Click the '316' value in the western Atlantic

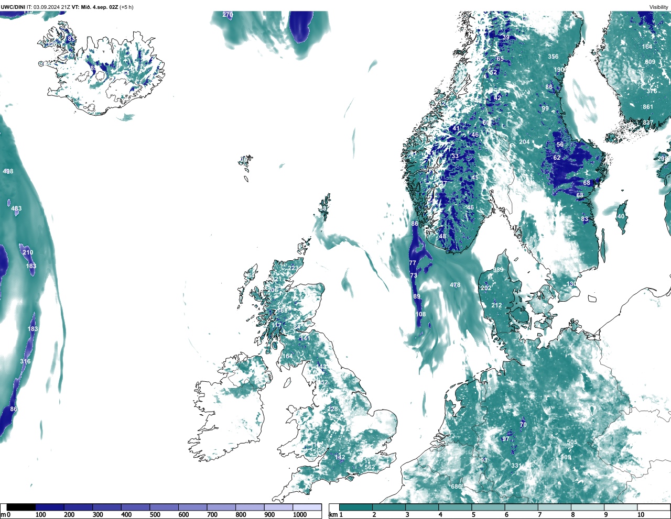click(x=25, y=361)
